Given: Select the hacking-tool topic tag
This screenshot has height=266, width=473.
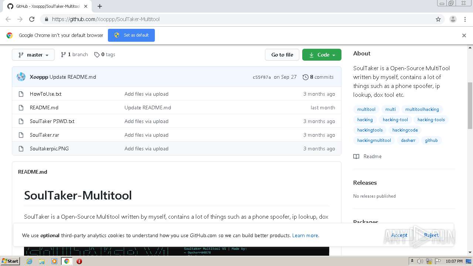Looking at the screenshot, I should pyautogui.click(x=395, y=120).
